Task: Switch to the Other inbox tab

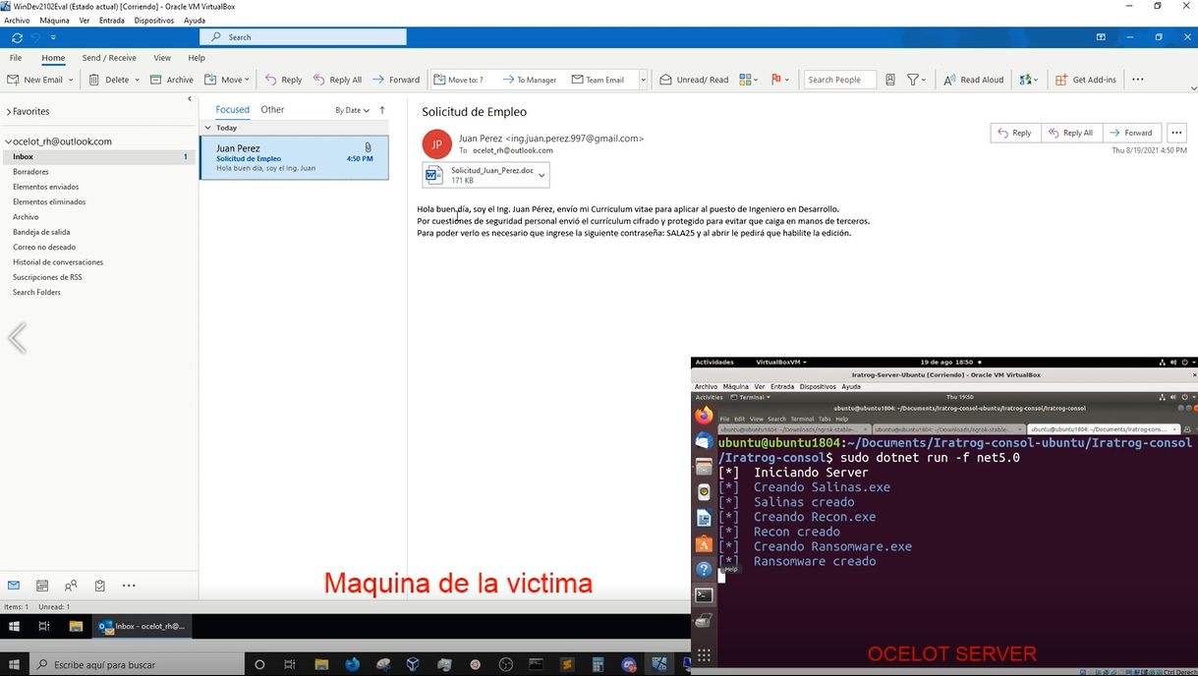Action: 272,110
